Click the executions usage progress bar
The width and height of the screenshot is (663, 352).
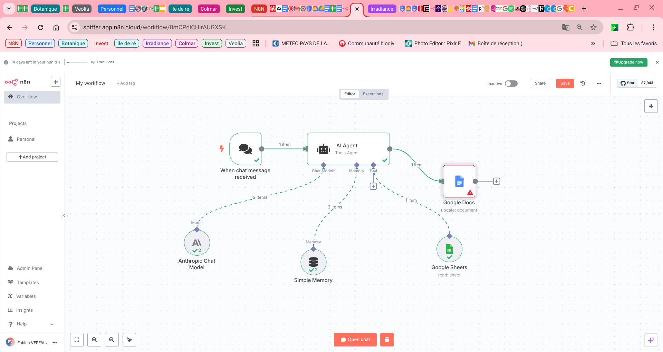(77, 62)
